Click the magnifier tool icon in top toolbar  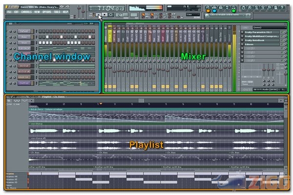269,8
